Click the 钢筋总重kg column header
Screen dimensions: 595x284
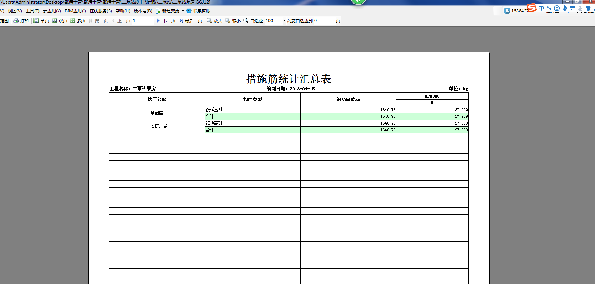(x=348, y=99)
